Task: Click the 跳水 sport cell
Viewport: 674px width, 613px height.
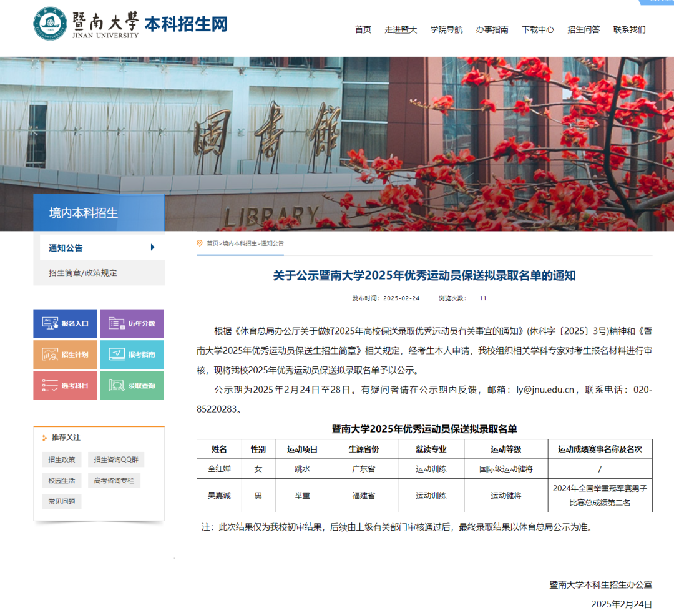Action: pyautogui.click(x=302, y=469)
